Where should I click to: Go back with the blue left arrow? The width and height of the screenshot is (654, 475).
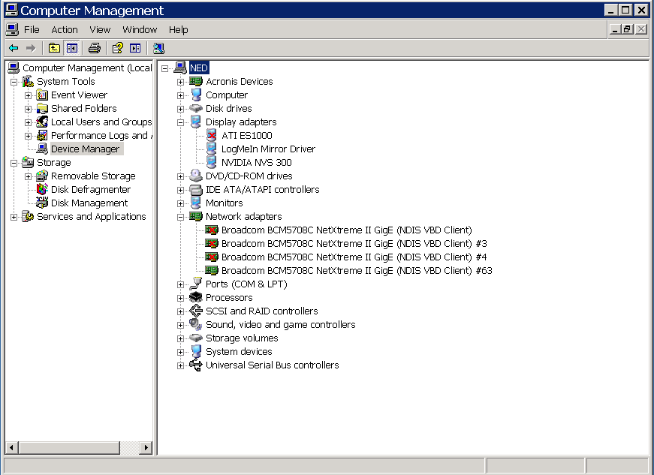14,48
